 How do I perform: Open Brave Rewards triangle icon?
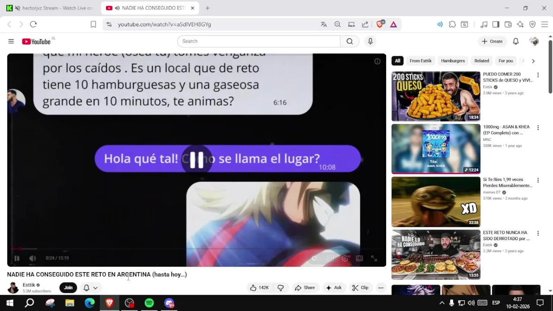pos(394,24)
